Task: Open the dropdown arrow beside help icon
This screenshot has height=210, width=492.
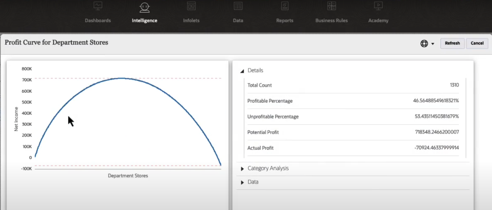Action: (x=433, y=44)
